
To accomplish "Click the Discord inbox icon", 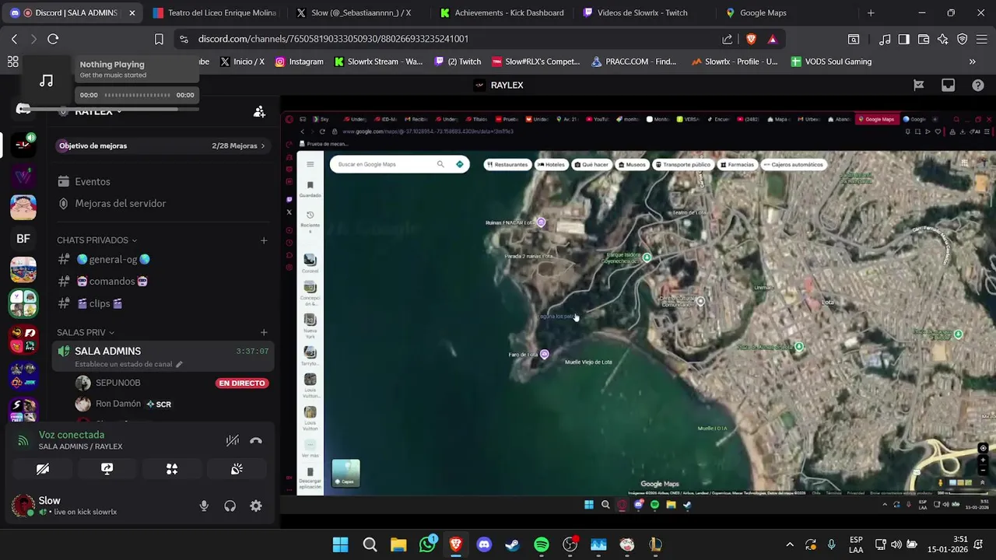I will pyautogui.click(x=948, y=86).
